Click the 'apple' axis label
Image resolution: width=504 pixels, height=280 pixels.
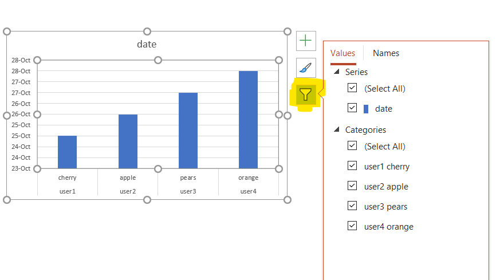tap(128, 178)
